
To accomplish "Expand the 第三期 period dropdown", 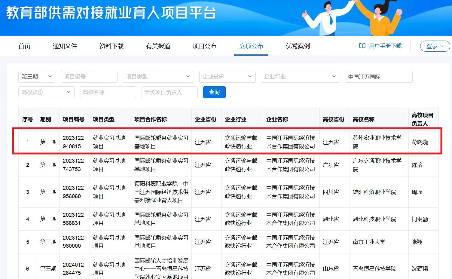I will coord(37,77).
